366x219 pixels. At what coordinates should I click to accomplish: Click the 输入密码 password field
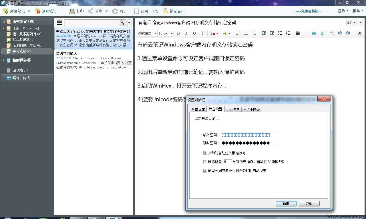250,135
